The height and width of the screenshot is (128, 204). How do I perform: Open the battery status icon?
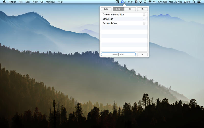click(x=165, y=2)
